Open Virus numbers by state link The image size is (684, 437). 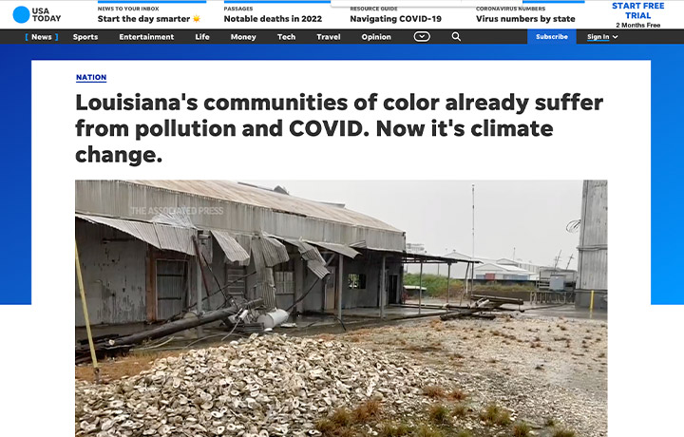525,19
